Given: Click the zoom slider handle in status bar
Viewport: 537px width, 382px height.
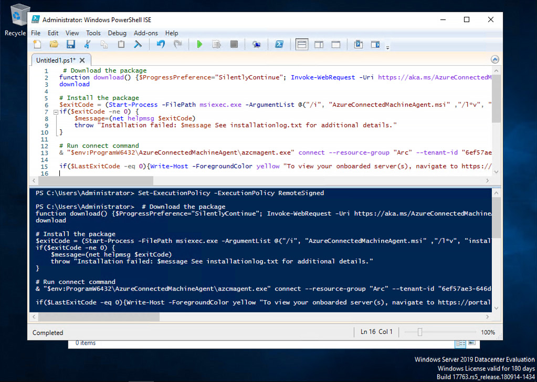Looking at the screenshot, I should (420, 332).
